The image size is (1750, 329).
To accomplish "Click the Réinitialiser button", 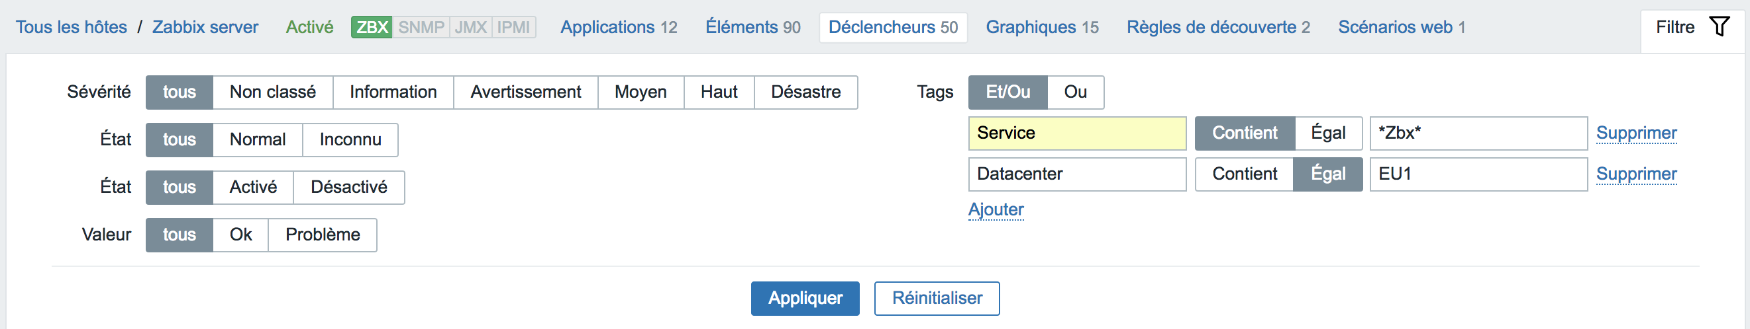I will point(937,299).
